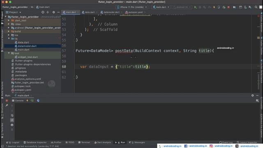
Task: Toggle soft-wrap in Run console
Action: coord(12,116)
